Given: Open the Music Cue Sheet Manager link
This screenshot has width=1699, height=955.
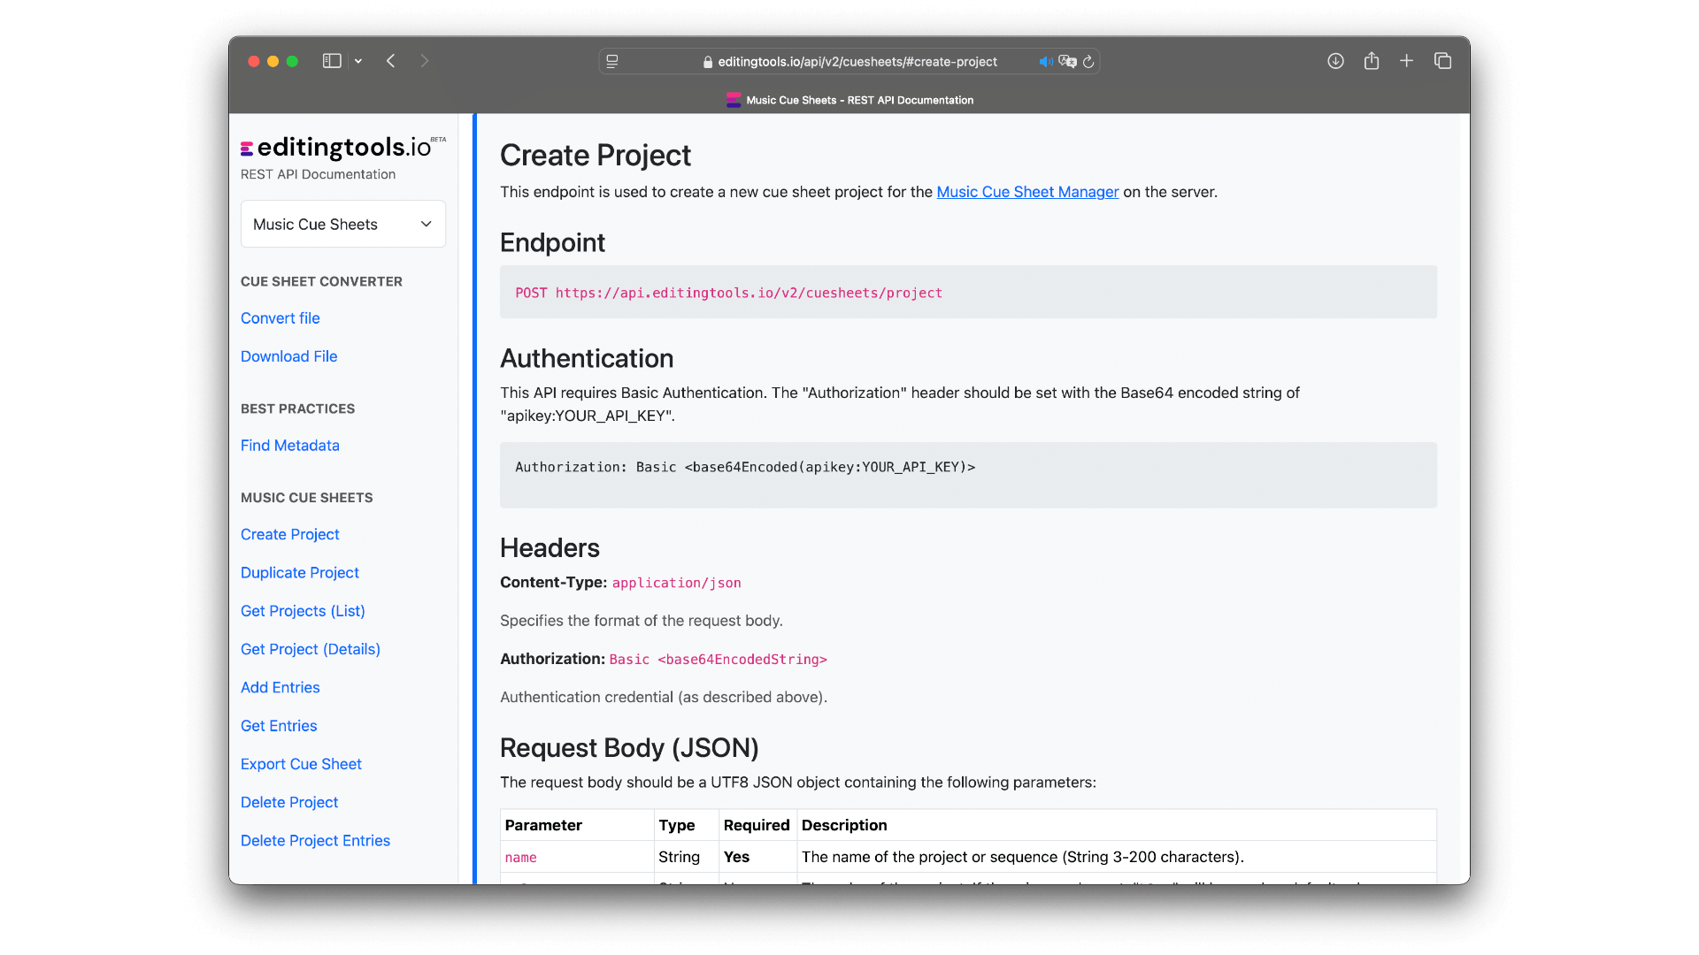Looking at the screenshot, I should [1027, 192].
